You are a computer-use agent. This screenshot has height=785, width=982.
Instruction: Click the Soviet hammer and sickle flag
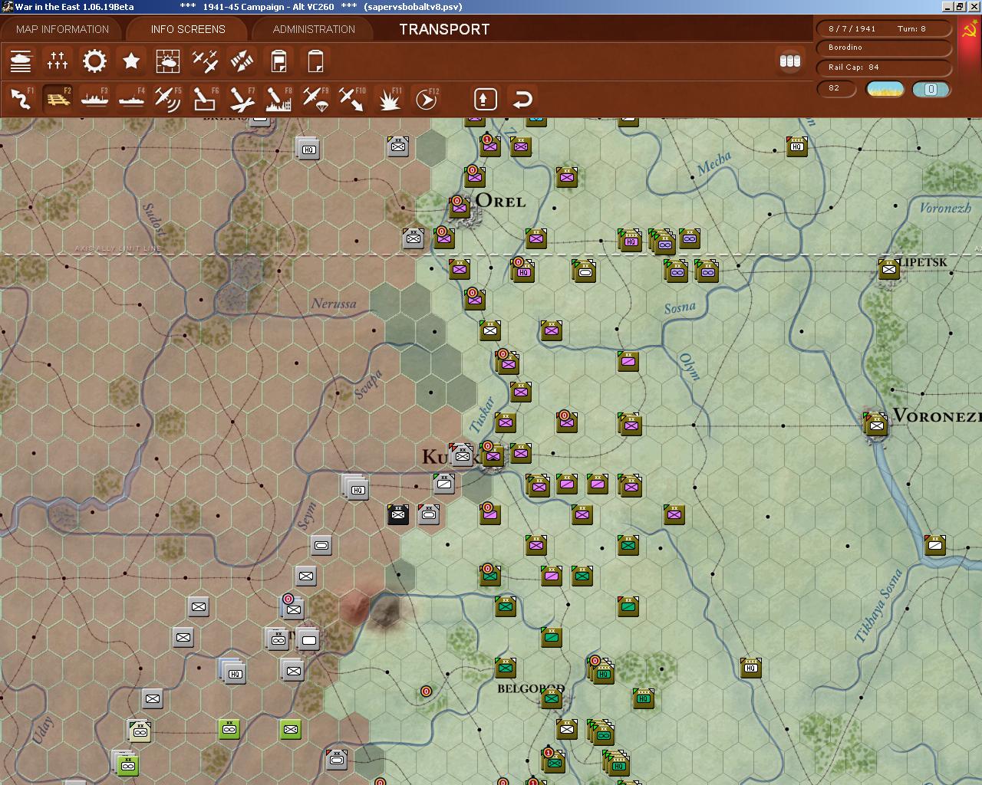970,31
